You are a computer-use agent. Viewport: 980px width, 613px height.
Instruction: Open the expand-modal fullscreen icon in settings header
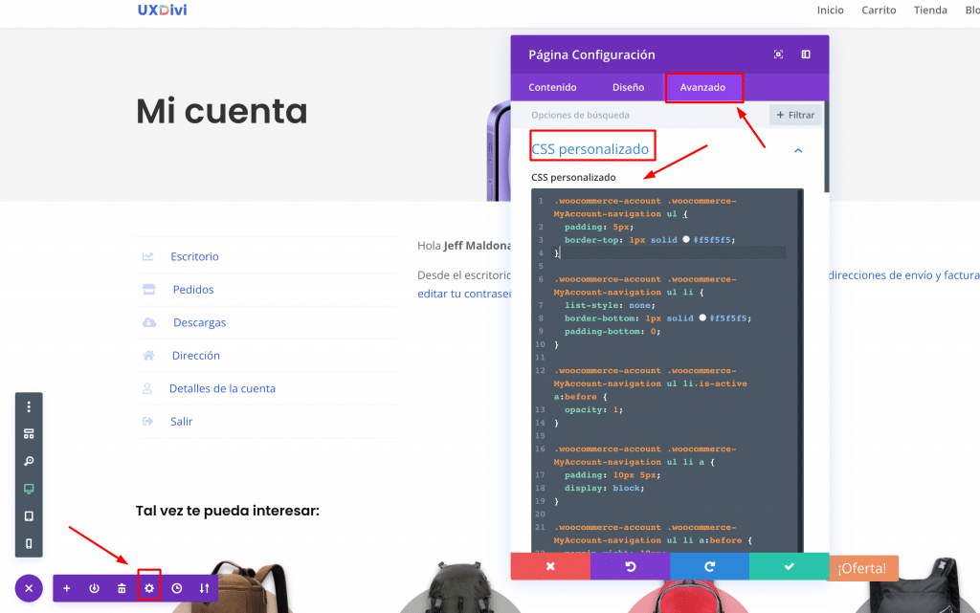(778, 55)
